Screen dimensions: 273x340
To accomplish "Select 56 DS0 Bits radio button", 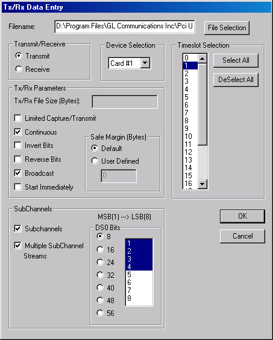I will [x=100, y=313].
